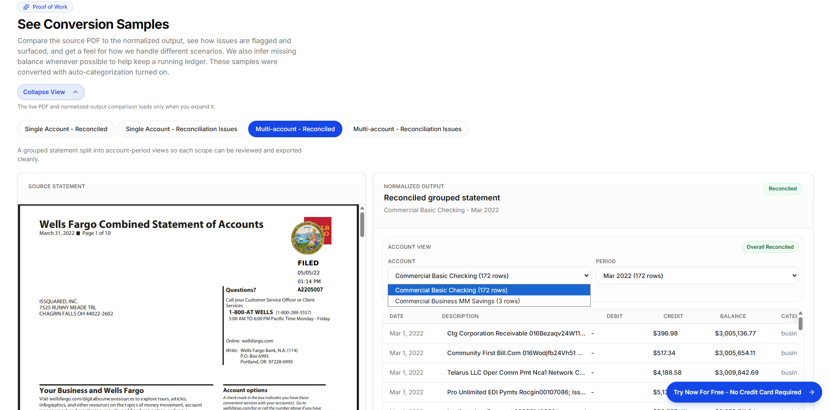Click the green Reconciled badge
The height and width of the screenshot is (410, 830).
tap(782, 188)
